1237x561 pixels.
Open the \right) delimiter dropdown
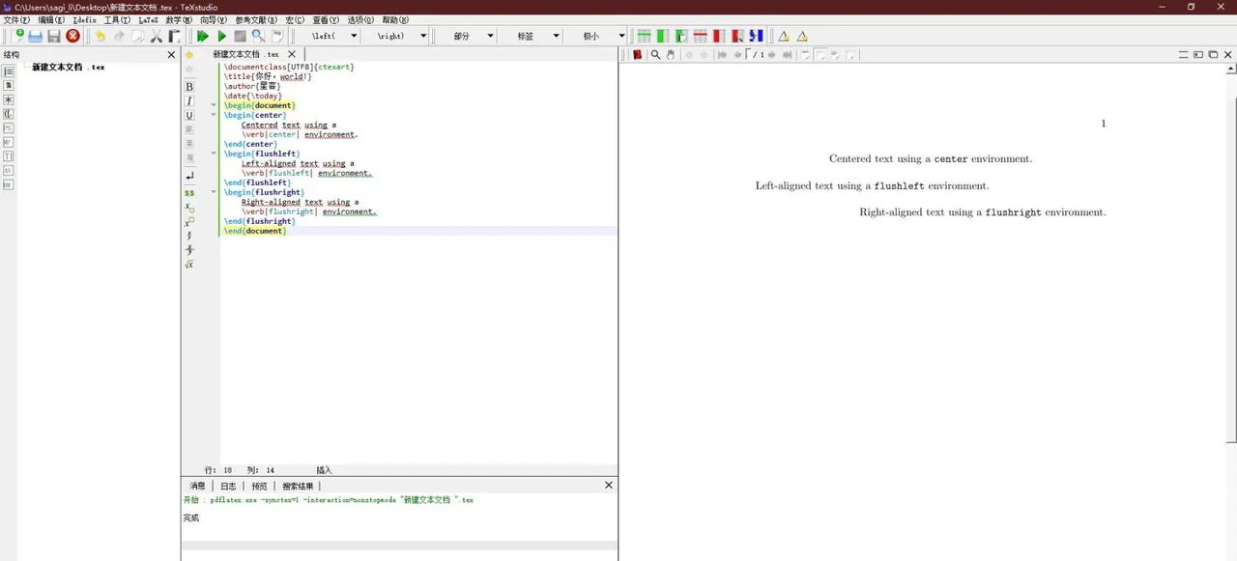(422, 36)
